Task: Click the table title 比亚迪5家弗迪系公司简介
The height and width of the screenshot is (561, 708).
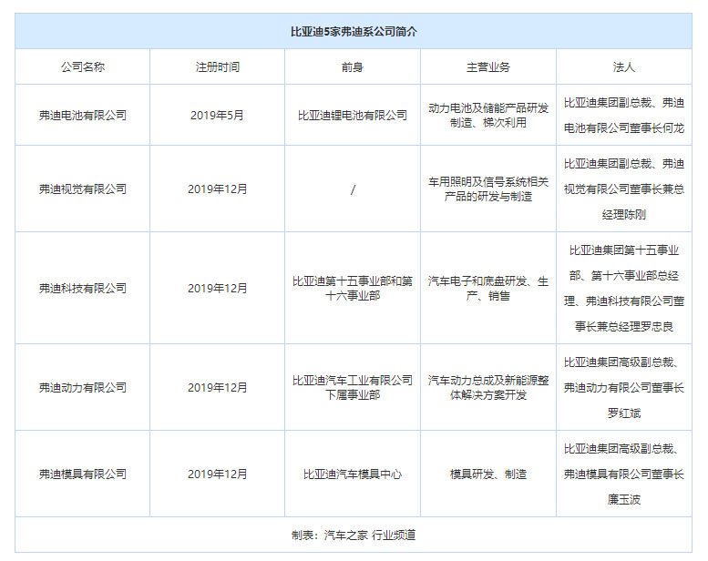Action: [x=354, y=31]
